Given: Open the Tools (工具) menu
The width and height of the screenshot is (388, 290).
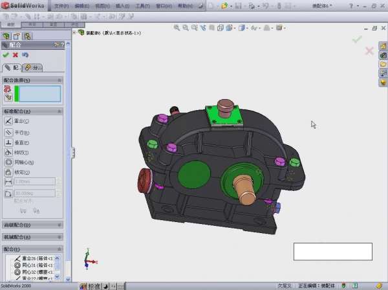Looking at the screenshot, I should pyautogui.click(x=142, y=6).
